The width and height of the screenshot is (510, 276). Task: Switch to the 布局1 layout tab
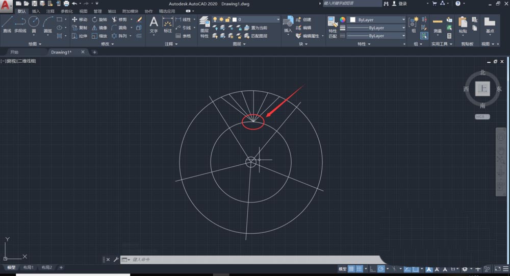coord(29,268)
